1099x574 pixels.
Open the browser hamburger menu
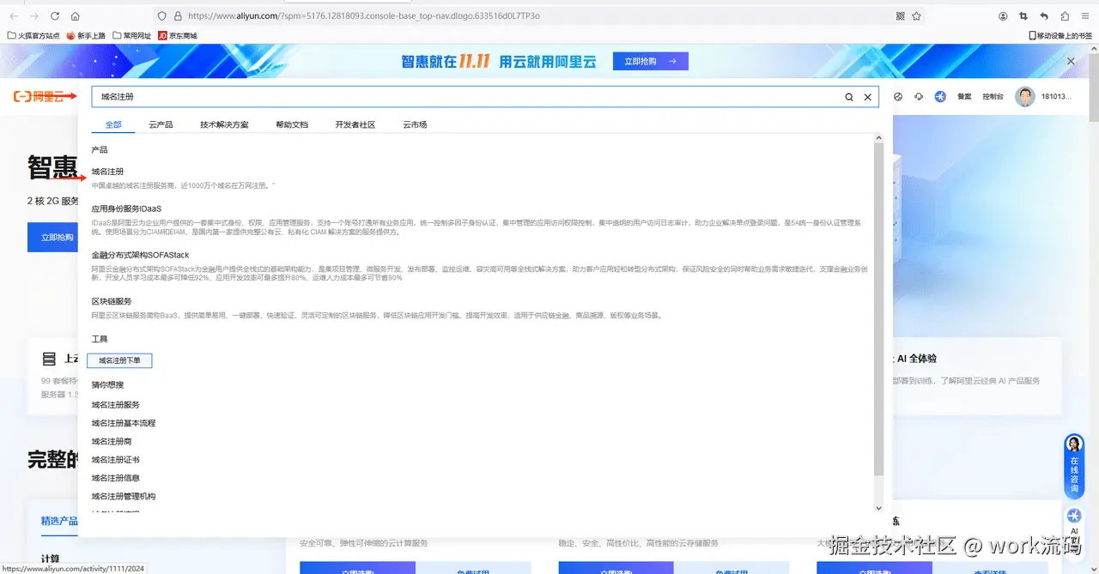(x=1084, y=15)
